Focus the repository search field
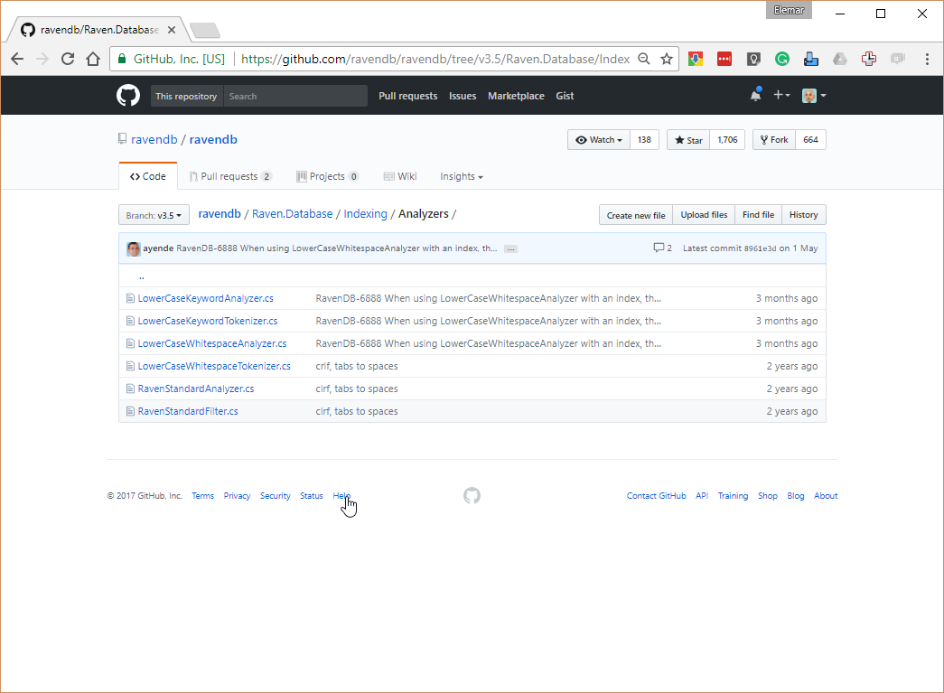The height and width of the screenshot is (693, 944). point(295,96)
